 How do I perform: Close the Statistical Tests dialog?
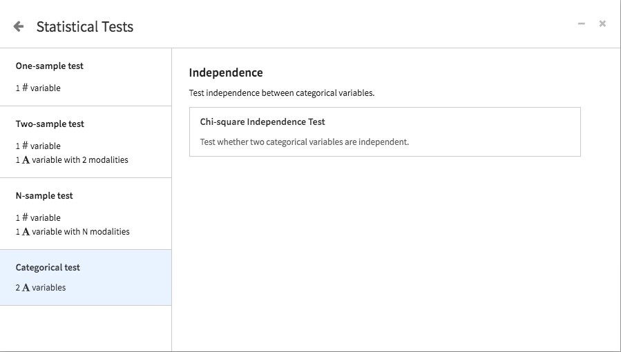pos(602,23)
